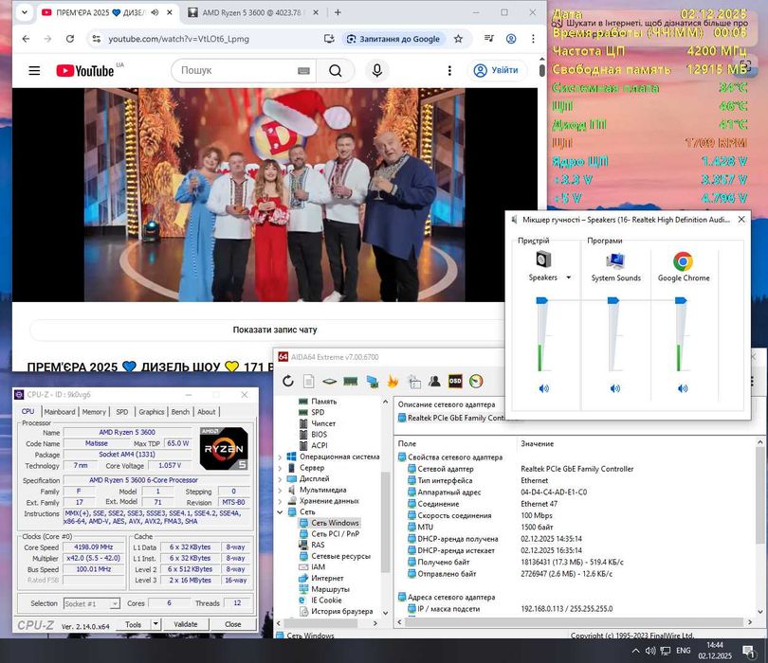Bookmark this page with the star icon

point(458,39)
